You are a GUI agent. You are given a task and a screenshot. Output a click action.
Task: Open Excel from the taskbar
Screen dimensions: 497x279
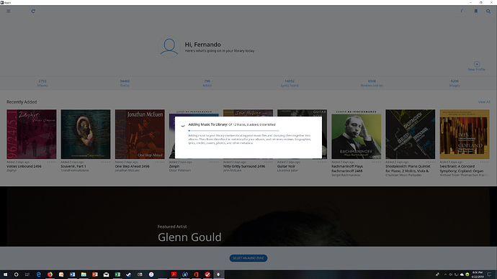[117, 275]
